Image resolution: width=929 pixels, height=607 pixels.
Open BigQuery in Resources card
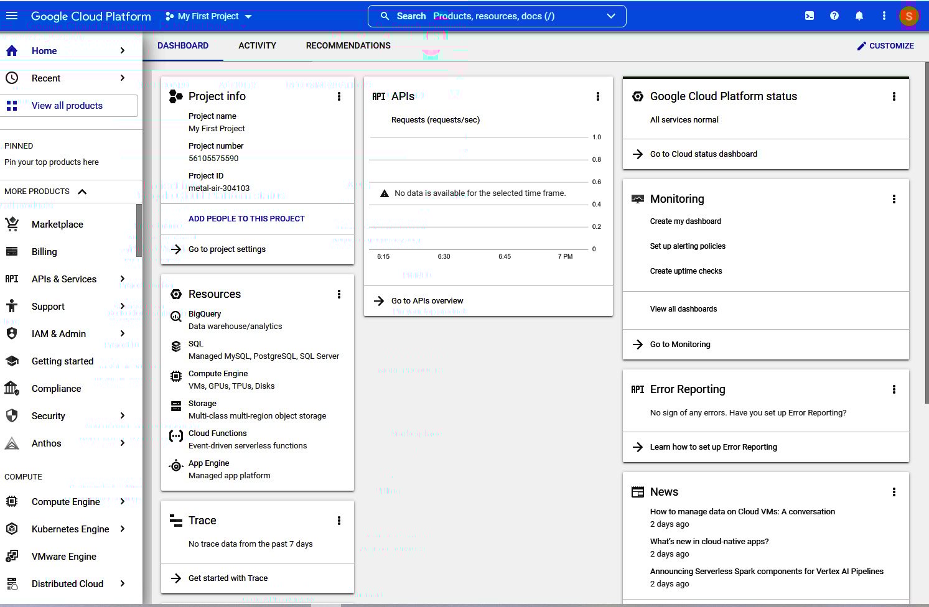205,314
